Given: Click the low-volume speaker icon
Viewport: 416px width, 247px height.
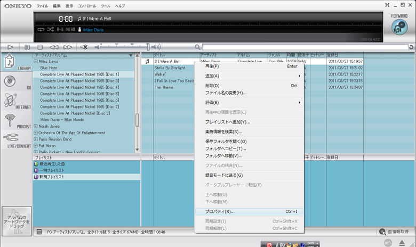Looking at the screenshot, I should pyautogui.click(x=97, y=47).
